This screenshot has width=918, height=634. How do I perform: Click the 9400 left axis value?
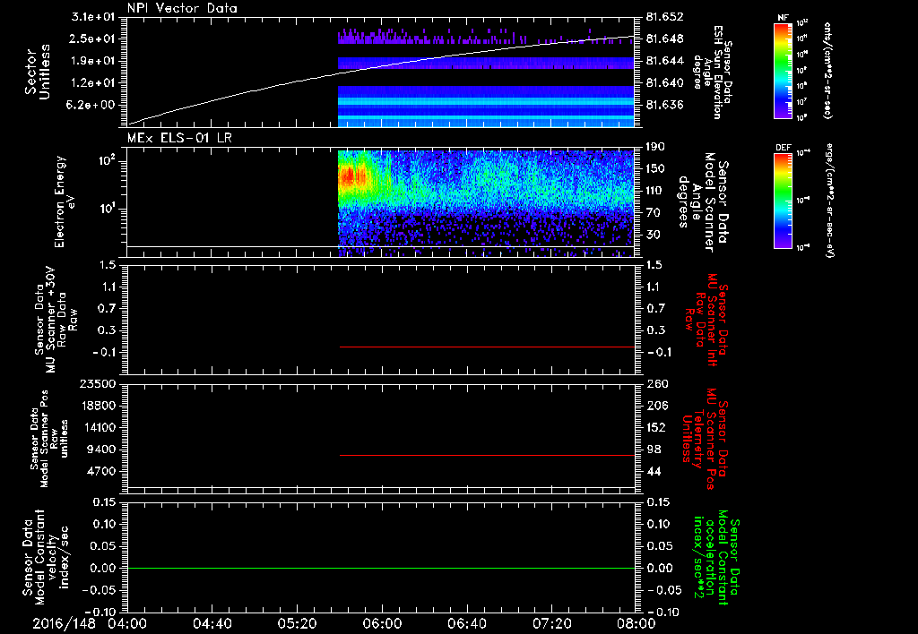(104, 450)
